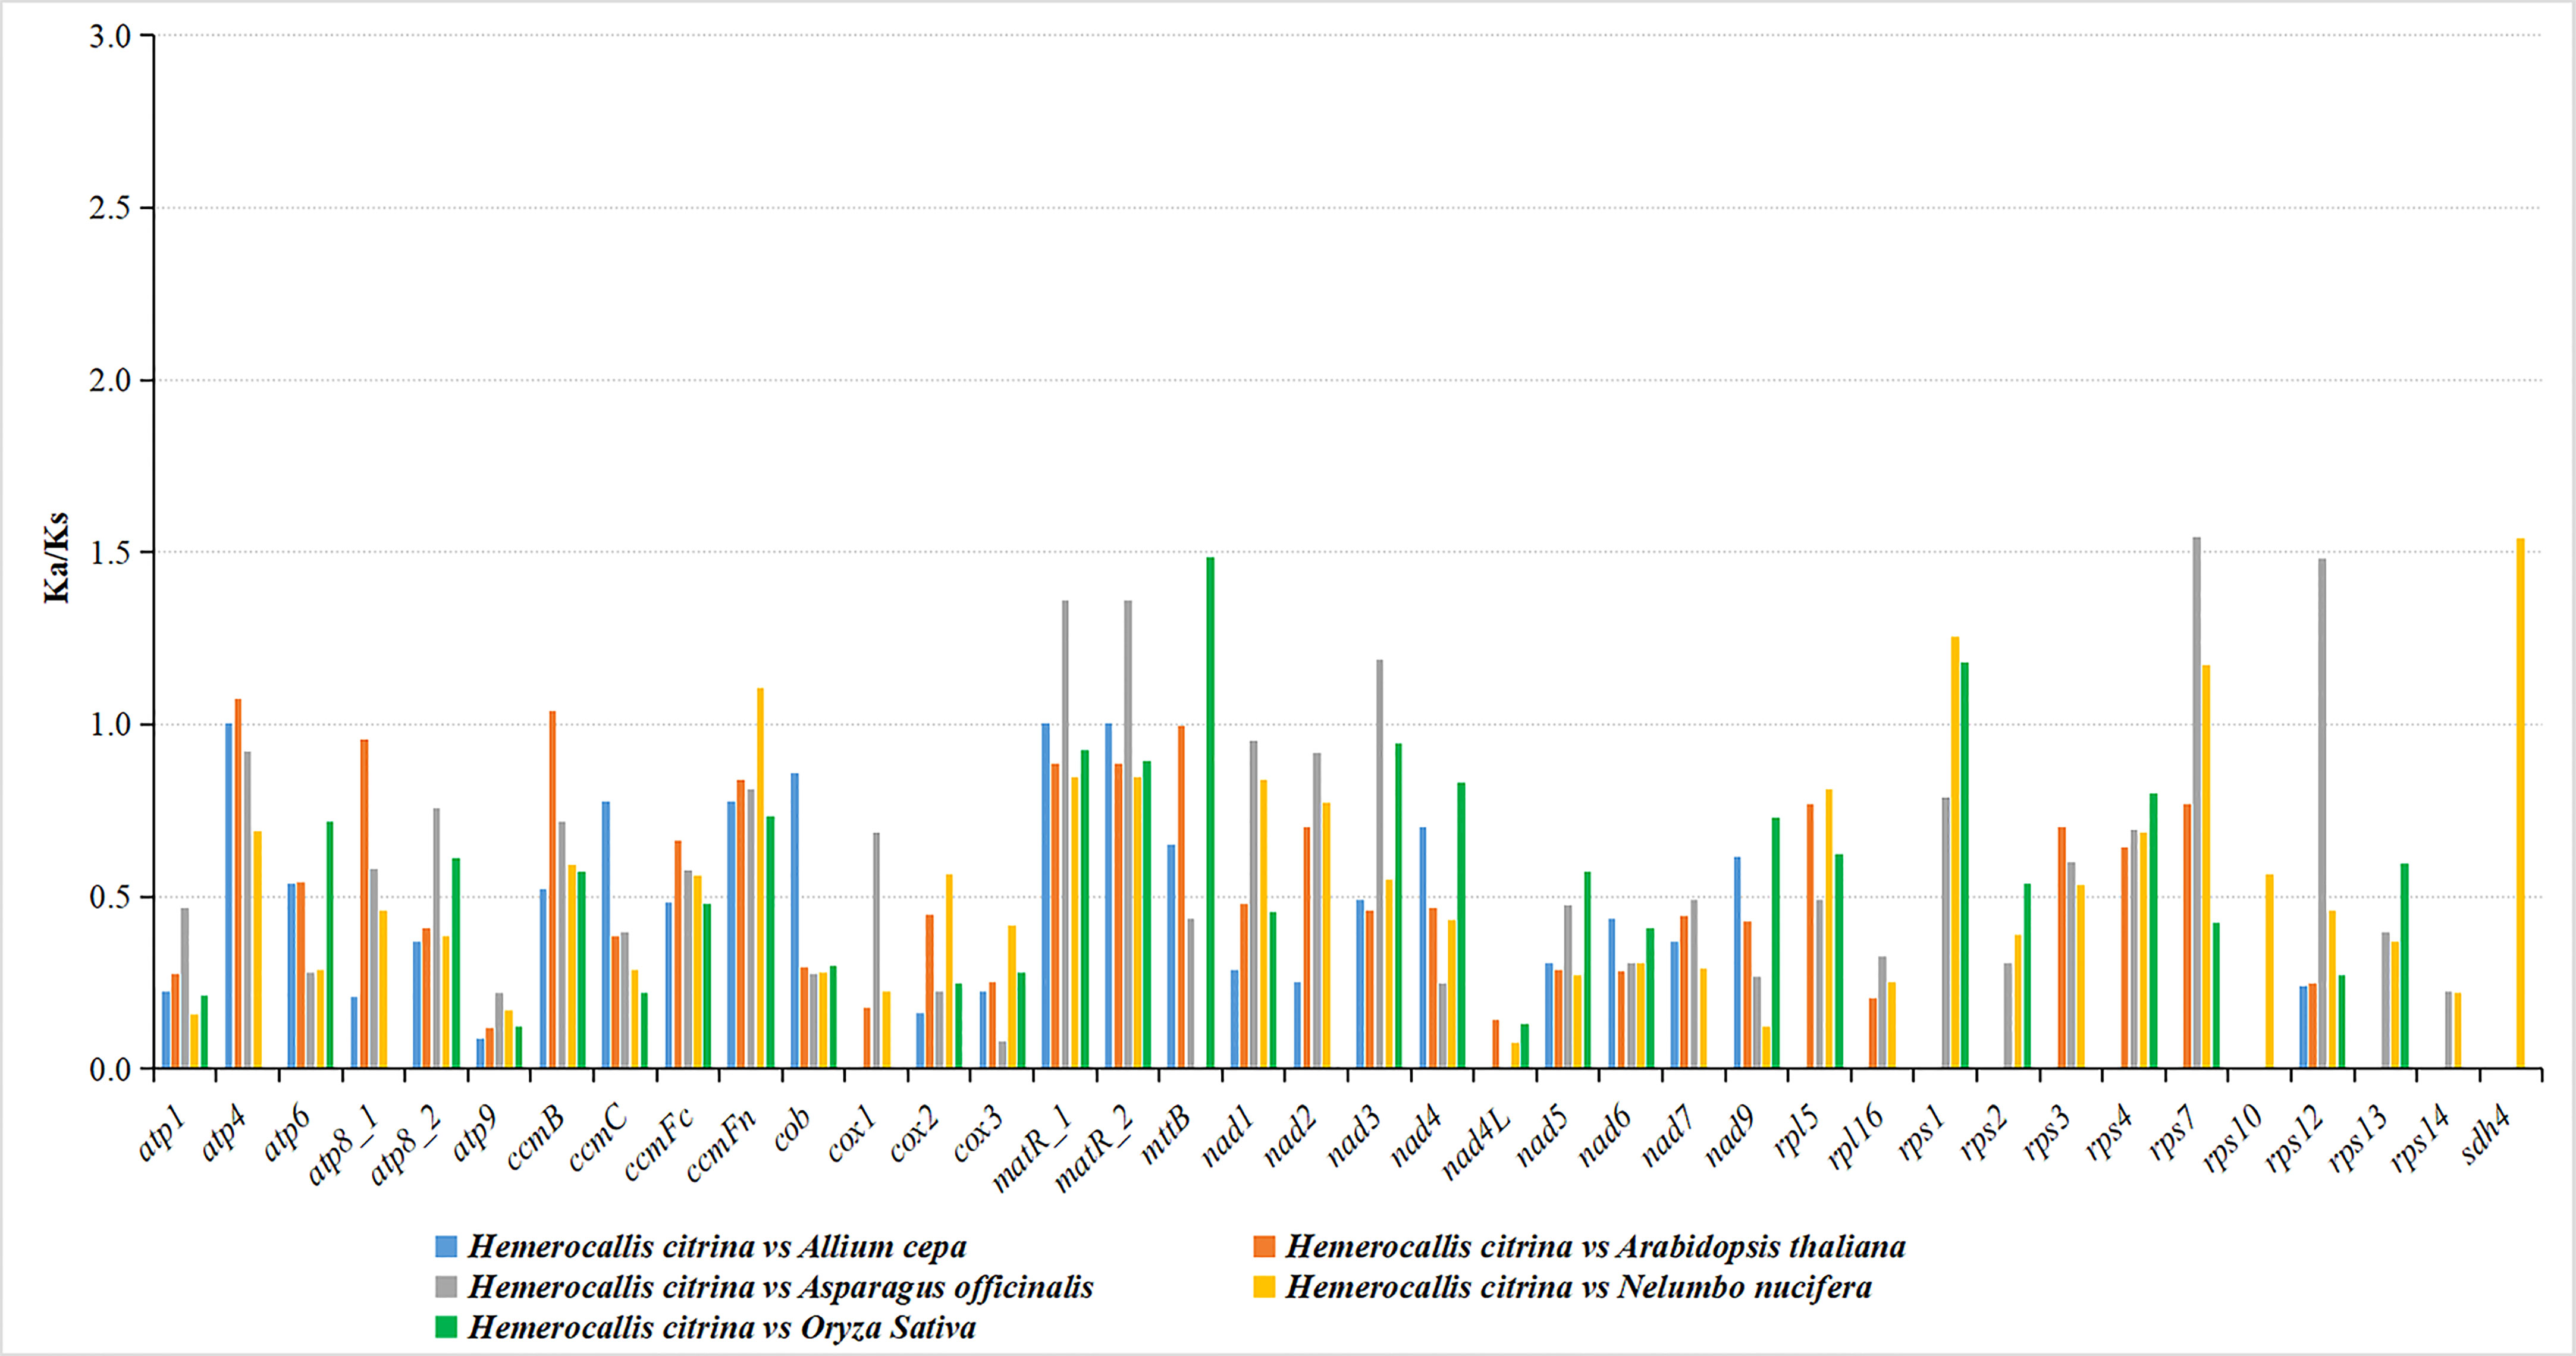Click the tall yellow sdh4 bar
Image resolution: width=2576 pixels, height=1356 pixels.
[x=2521, y=804]
